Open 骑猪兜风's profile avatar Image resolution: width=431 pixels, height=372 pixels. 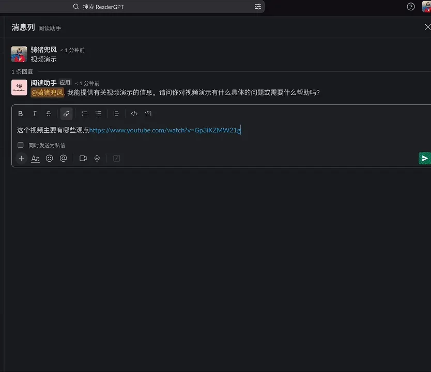[x=19, y=54]
